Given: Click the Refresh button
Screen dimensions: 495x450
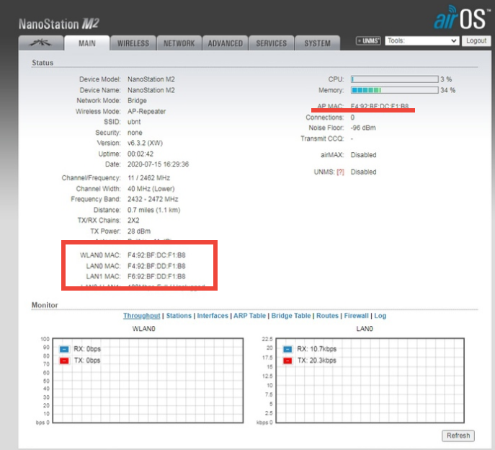Looking at the screenshot, I should click(x=458, y=436).
